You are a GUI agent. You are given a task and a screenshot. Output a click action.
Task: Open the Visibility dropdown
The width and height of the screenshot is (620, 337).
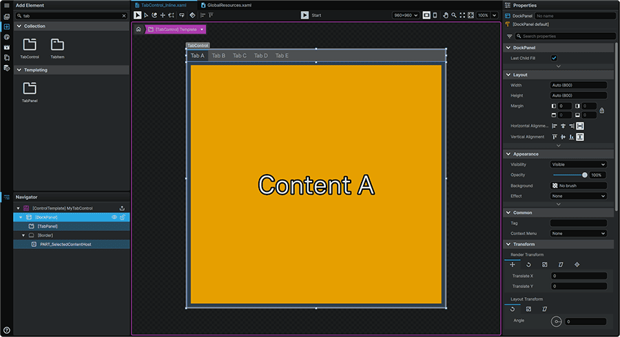coord(579,164)
